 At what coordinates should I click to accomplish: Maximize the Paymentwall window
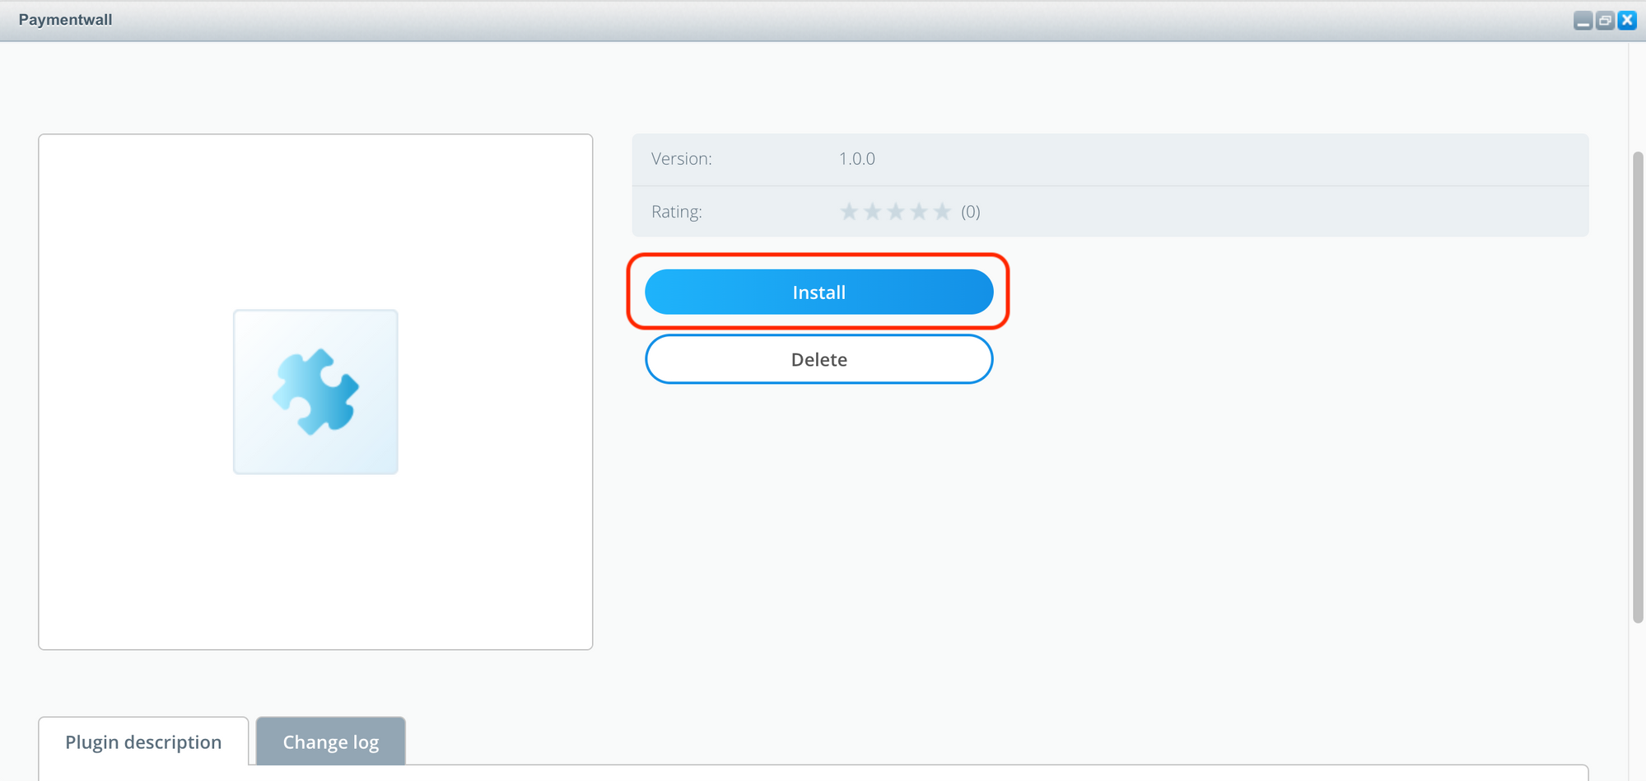[1605, 21]
